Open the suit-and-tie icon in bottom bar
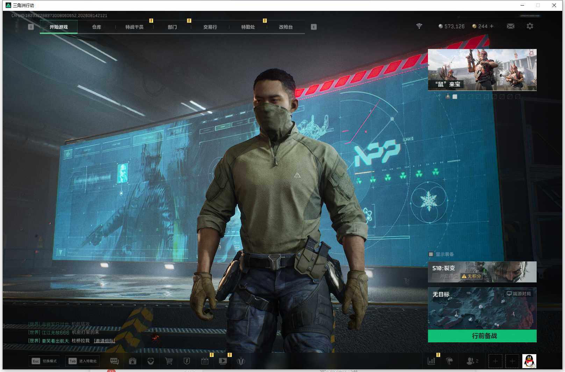The image size is (565, 372). pyautogui.click(x=241, y=361)
